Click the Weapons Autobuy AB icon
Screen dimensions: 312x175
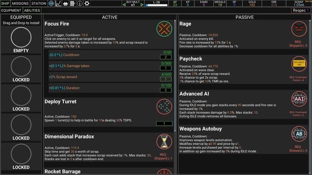tap(299, 134)
